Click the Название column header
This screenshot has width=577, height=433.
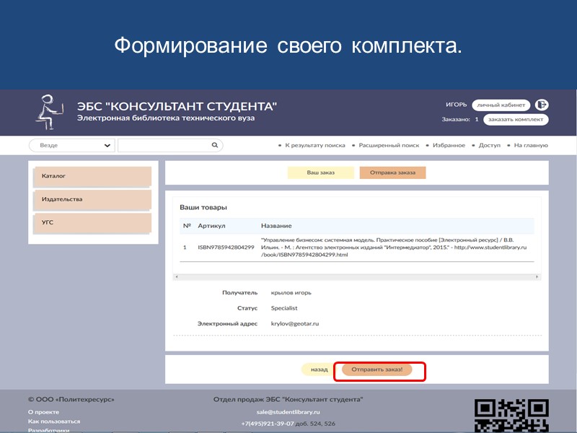click(276, 226)
